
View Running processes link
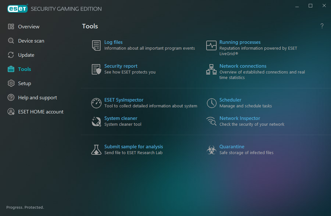tap(240, 42)
